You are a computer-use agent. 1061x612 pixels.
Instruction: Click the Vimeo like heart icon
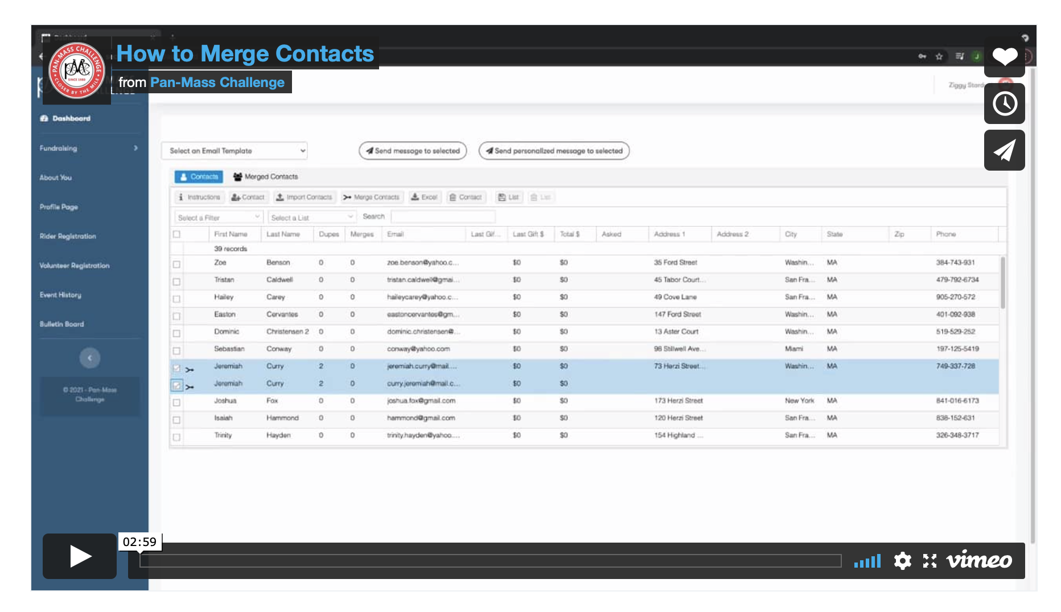pos(1004,57)
